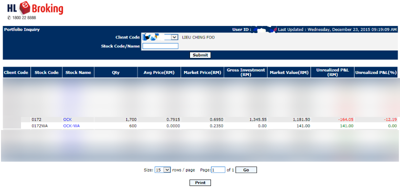Click average price cell 0.7915
This screenshot has width=400, height=187.
click(x=173, y=119)
